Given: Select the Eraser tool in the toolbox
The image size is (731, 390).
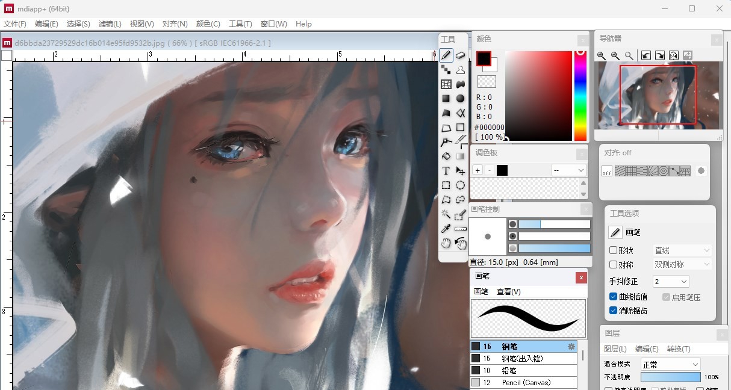Looking at the screenshot, I should coord(461,55).
